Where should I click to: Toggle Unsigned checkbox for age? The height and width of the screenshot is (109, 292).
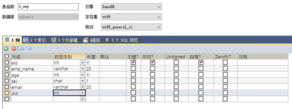(176, 75)
